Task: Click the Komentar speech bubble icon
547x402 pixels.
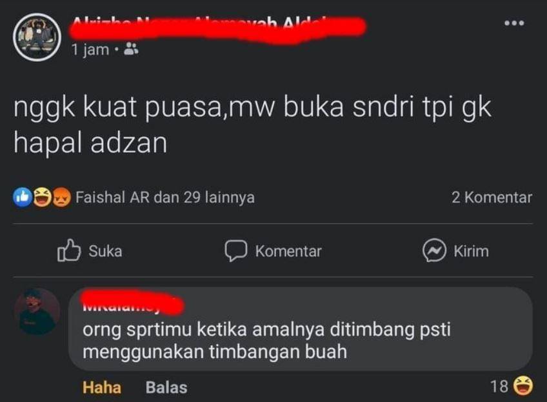Action: pyautogui.click(x=236, y=250)
